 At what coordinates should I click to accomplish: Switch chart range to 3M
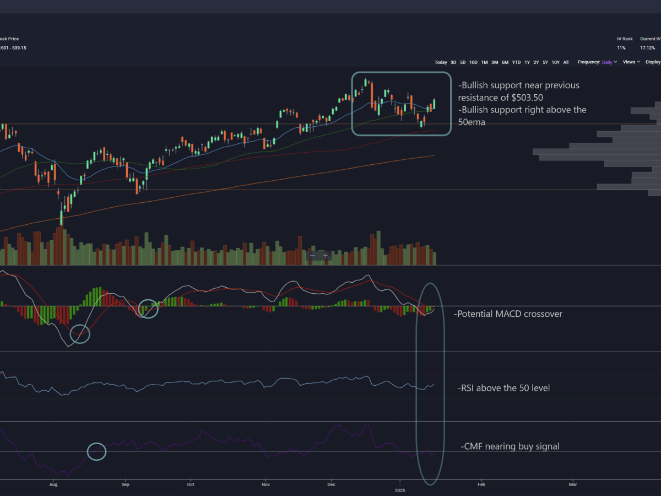pyautogui.click(x=494, y=62)
